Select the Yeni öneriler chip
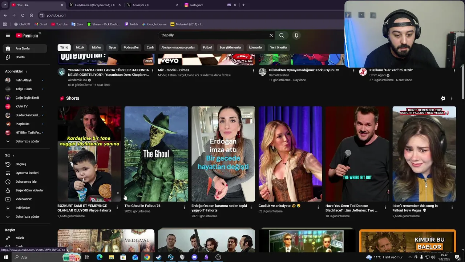465x262 pixels. (x=279, y=47)
